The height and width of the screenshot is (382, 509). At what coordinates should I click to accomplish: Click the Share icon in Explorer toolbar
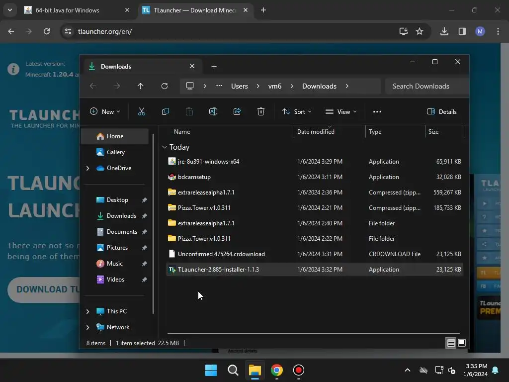point(237,112)
